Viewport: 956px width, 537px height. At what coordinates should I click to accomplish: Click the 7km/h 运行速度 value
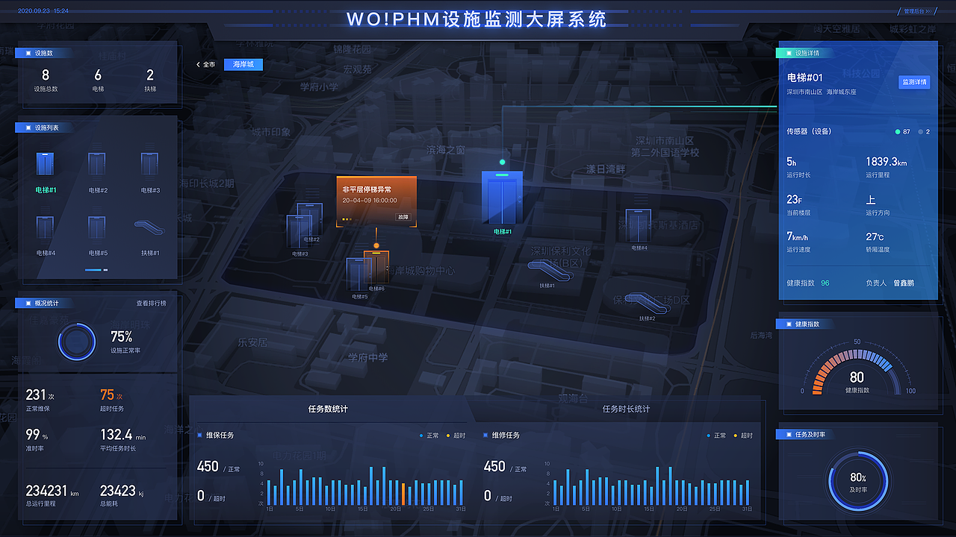[x=798, y=236]
